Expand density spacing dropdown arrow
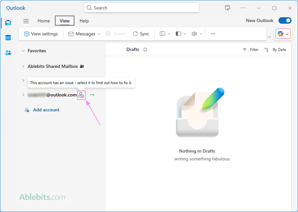This screenshot has width=298, height=212. pyautogui.click(x=201, y=34)
